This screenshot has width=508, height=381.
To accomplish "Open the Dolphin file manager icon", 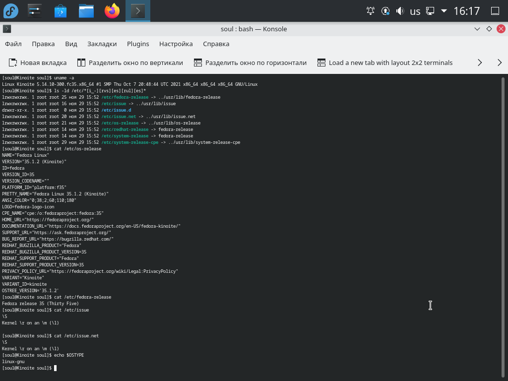I will point(86,11).
